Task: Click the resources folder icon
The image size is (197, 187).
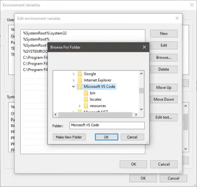Action: (x=86, y=106)
